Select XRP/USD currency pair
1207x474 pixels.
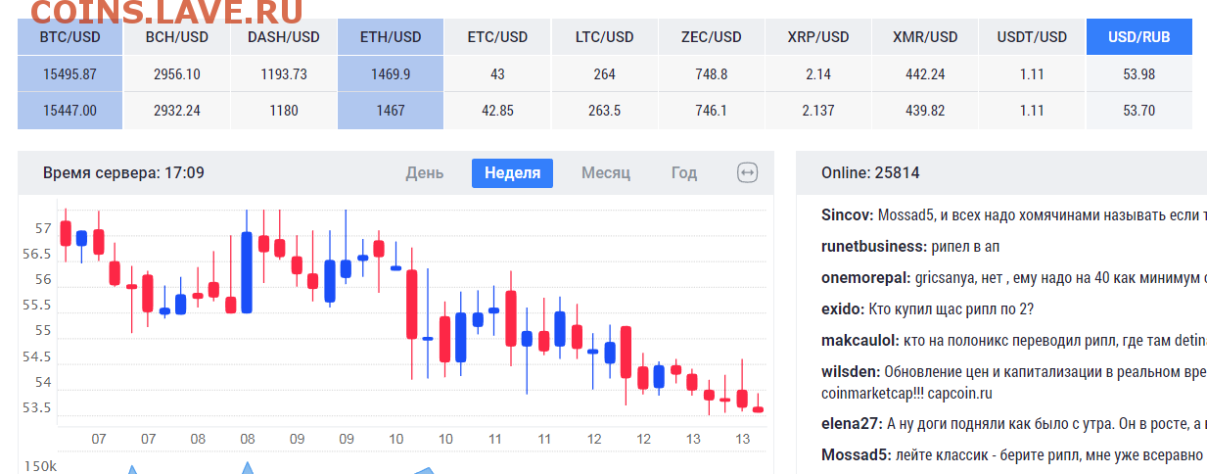[x=817, y=37]
